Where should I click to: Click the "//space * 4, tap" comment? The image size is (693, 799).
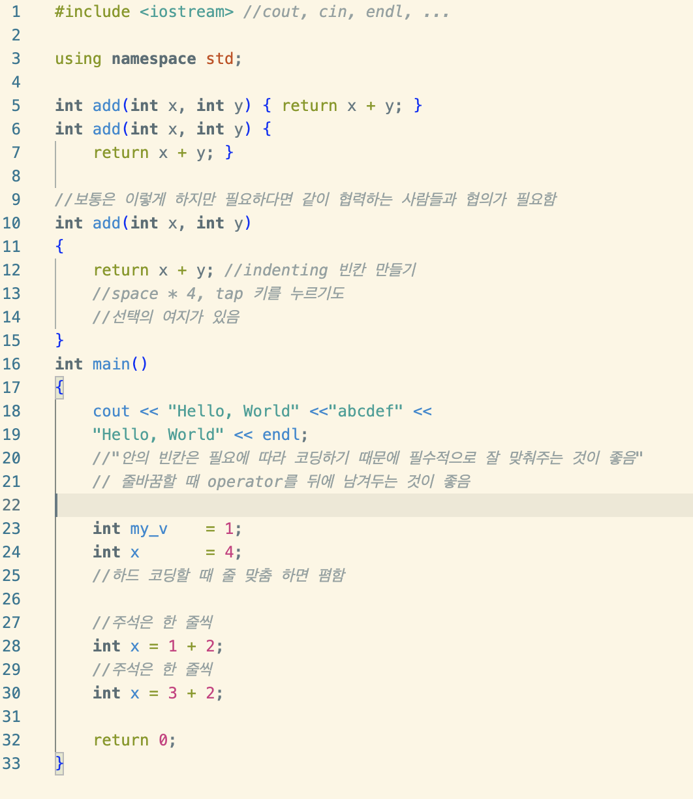coord(219,294)
